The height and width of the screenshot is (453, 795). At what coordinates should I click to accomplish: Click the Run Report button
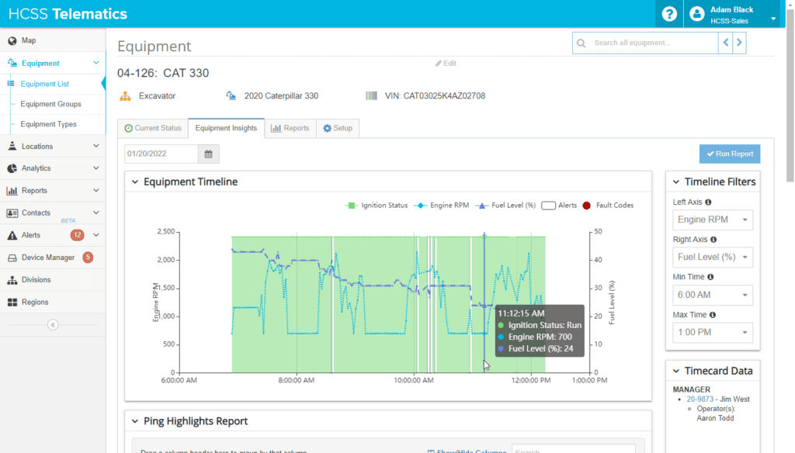pyautogui.click(x=729, y=154)
